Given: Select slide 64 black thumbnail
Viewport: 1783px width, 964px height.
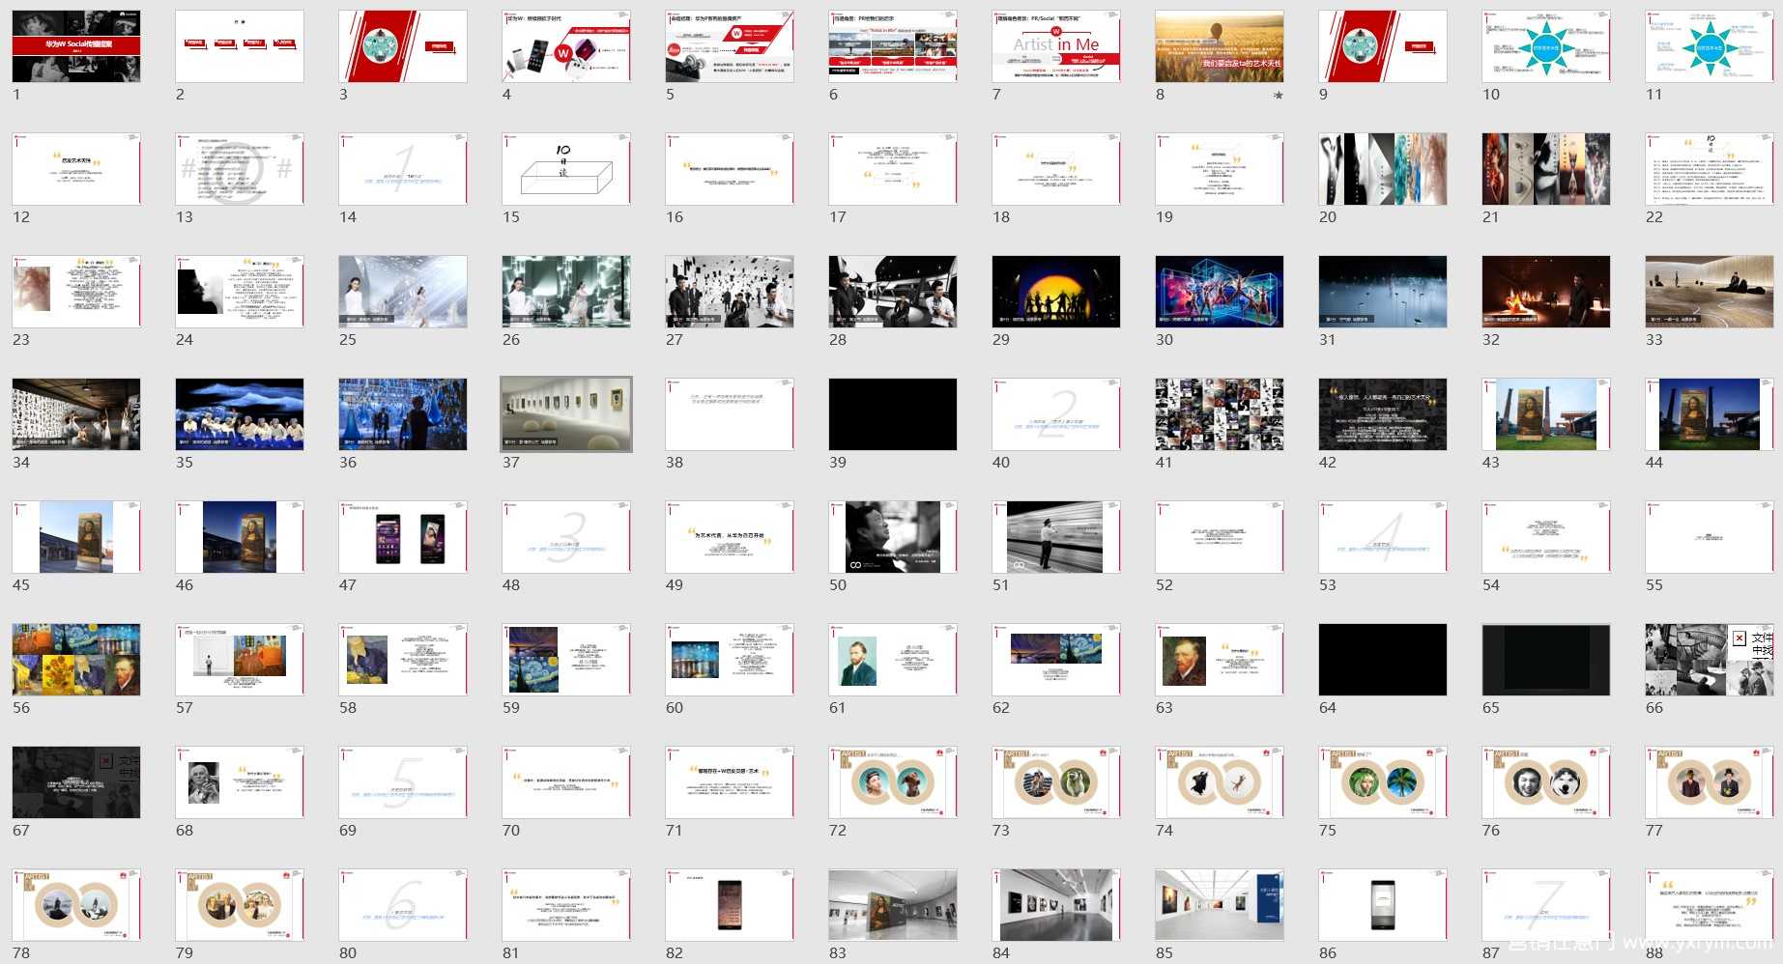Looking at the screenshot, I should (1383, 660).
